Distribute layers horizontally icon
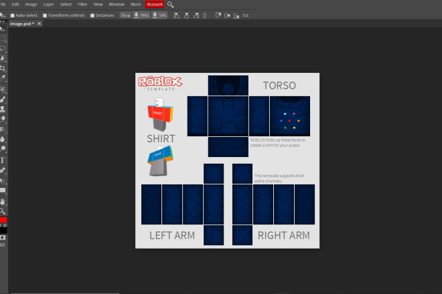Image resolution: width=442 pixels, height=294 pixels. (246, 15)
